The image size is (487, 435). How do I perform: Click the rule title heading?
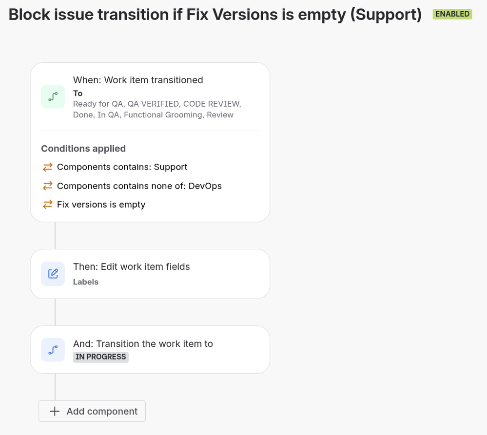click(215, 14)
